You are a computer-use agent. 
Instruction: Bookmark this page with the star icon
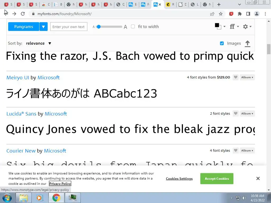(x=221, y=14)
